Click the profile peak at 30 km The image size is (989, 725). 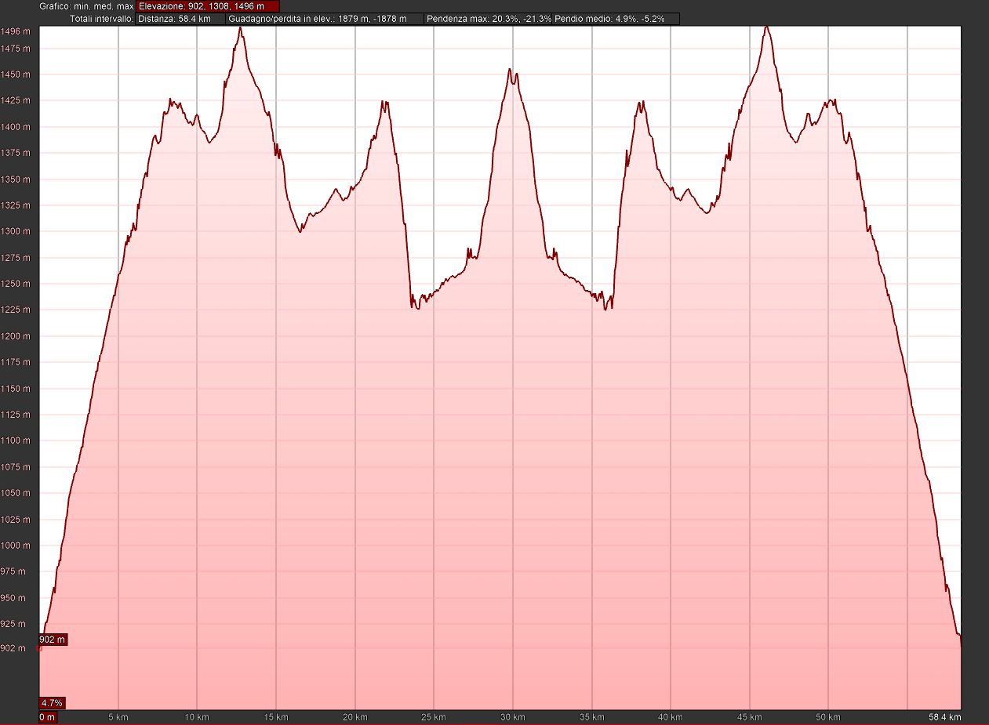[x=511, y=70]
